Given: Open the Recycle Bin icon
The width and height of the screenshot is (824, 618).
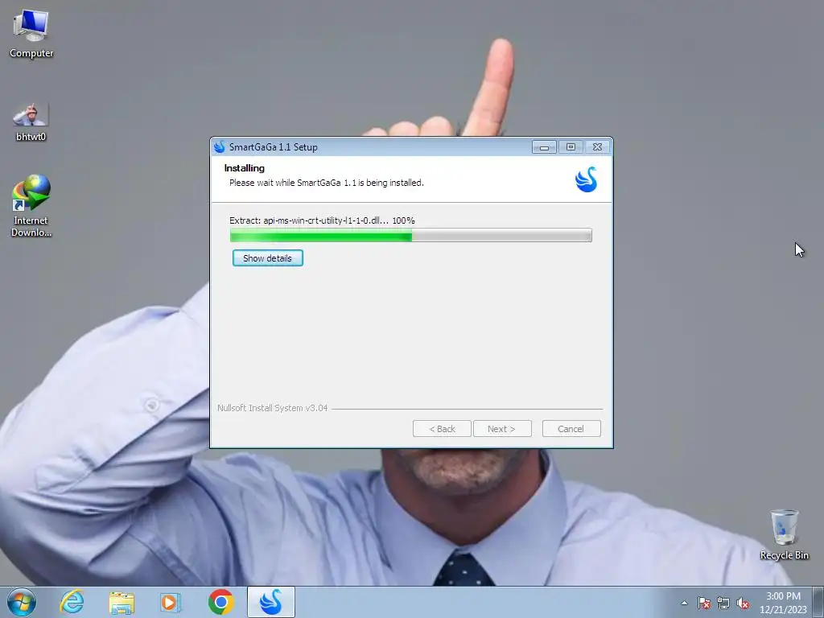Looking at the screenshot, I should click(784, 534).
